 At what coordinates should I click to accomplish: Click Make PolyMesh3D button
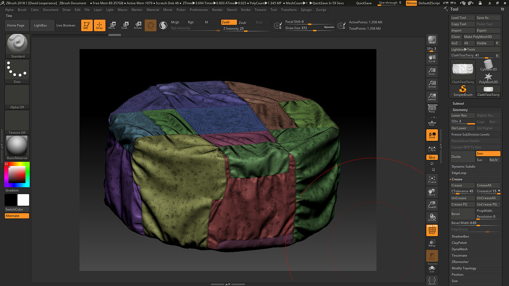(481, 37)
